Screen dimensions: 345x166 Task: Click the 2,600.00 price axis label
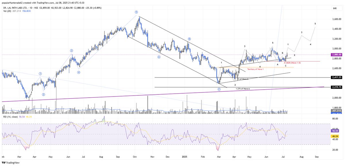[x=336, y=68]
